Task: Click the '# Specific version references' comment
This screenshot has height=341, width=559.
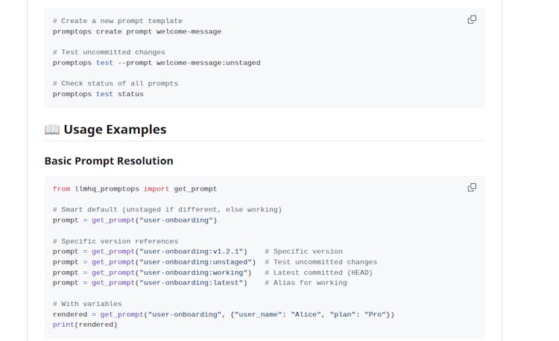Action: (116, 241)
